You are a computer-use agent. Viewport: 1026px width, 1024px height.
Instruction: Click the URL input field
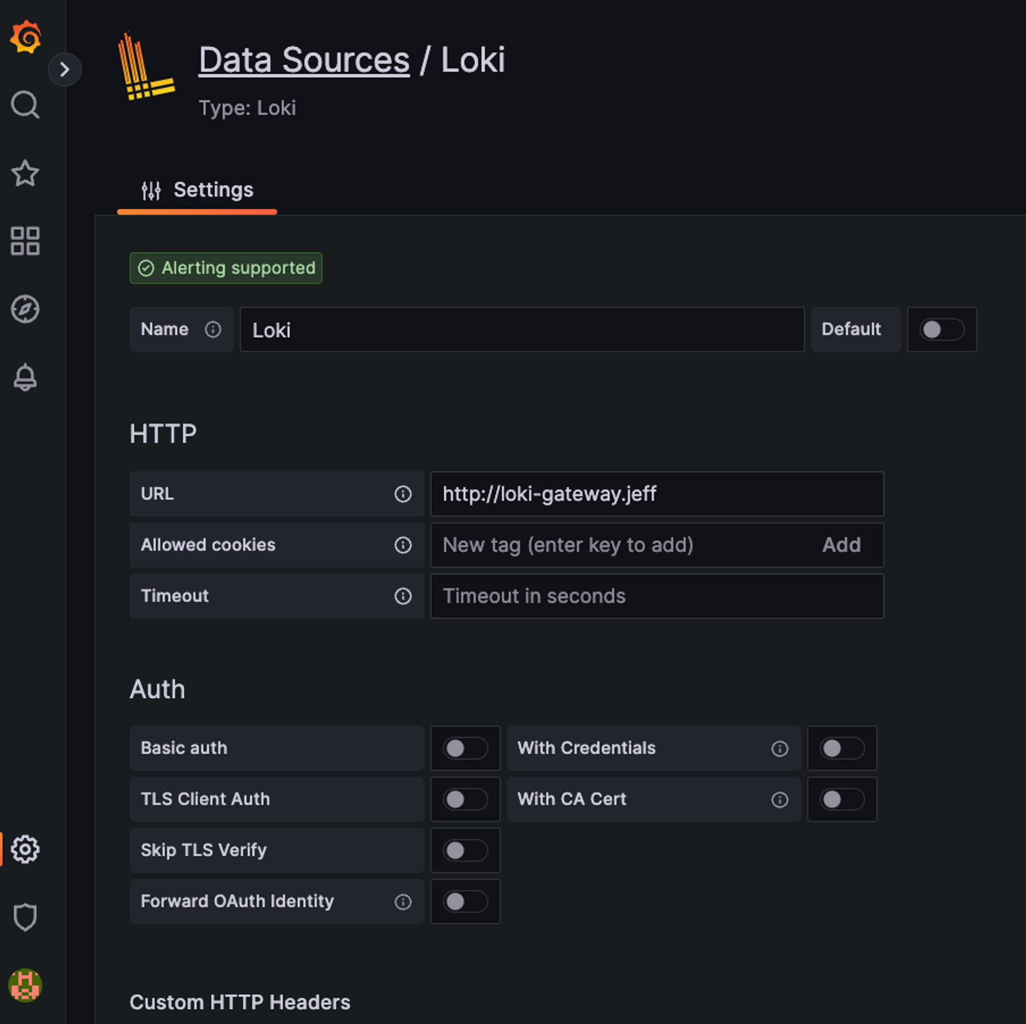[x=657, y=494]
